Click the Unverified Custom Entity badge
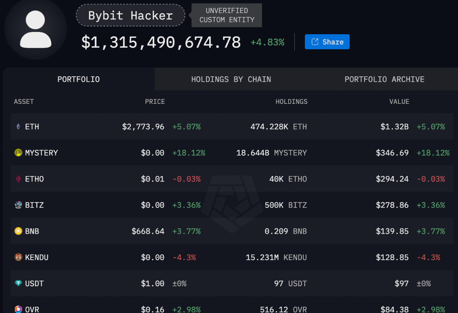Screen dimensions: 458x313 tap(227, 15)
